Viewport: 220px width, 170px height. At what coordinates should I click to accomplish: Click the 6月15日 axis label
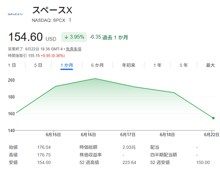point(53,135)
